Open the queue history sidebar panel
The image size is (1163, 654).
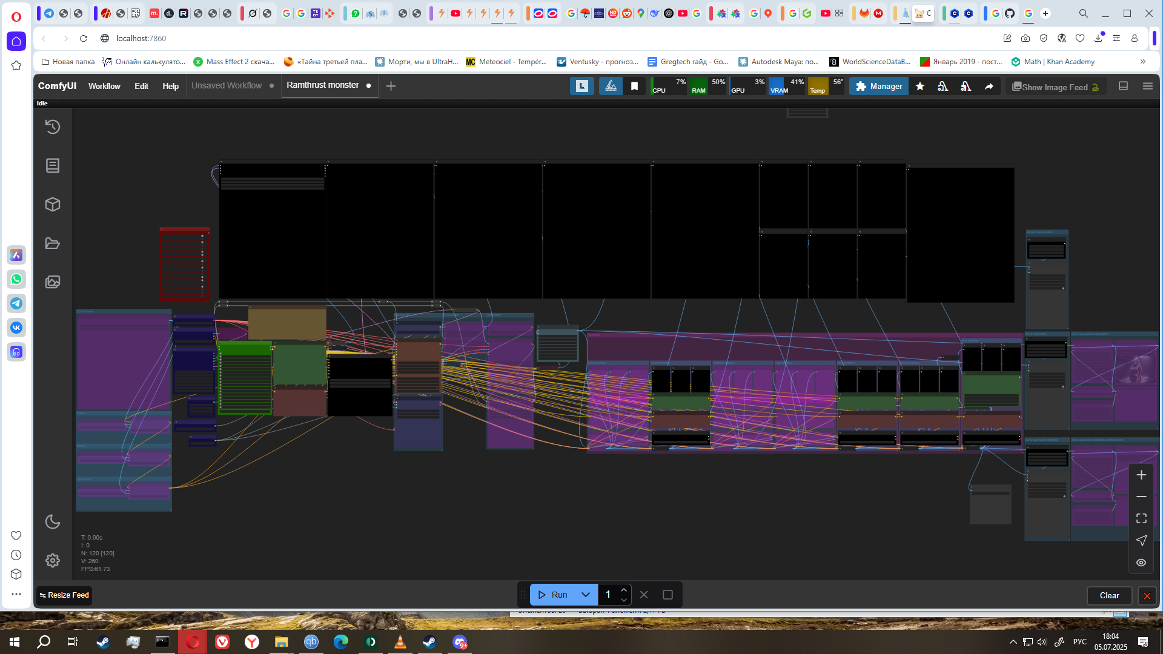pos(53,127)
